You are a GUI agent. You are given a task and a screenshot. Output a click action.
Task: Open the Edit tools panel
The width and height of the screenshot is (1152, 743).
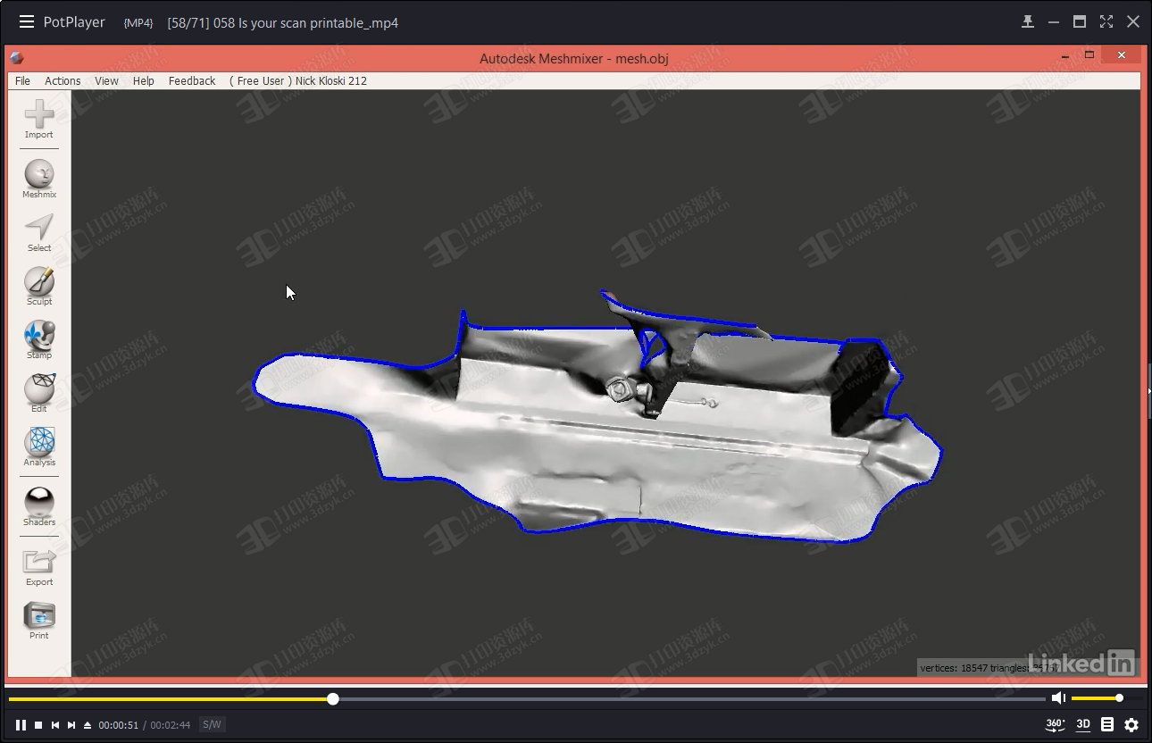pos(39,393)
